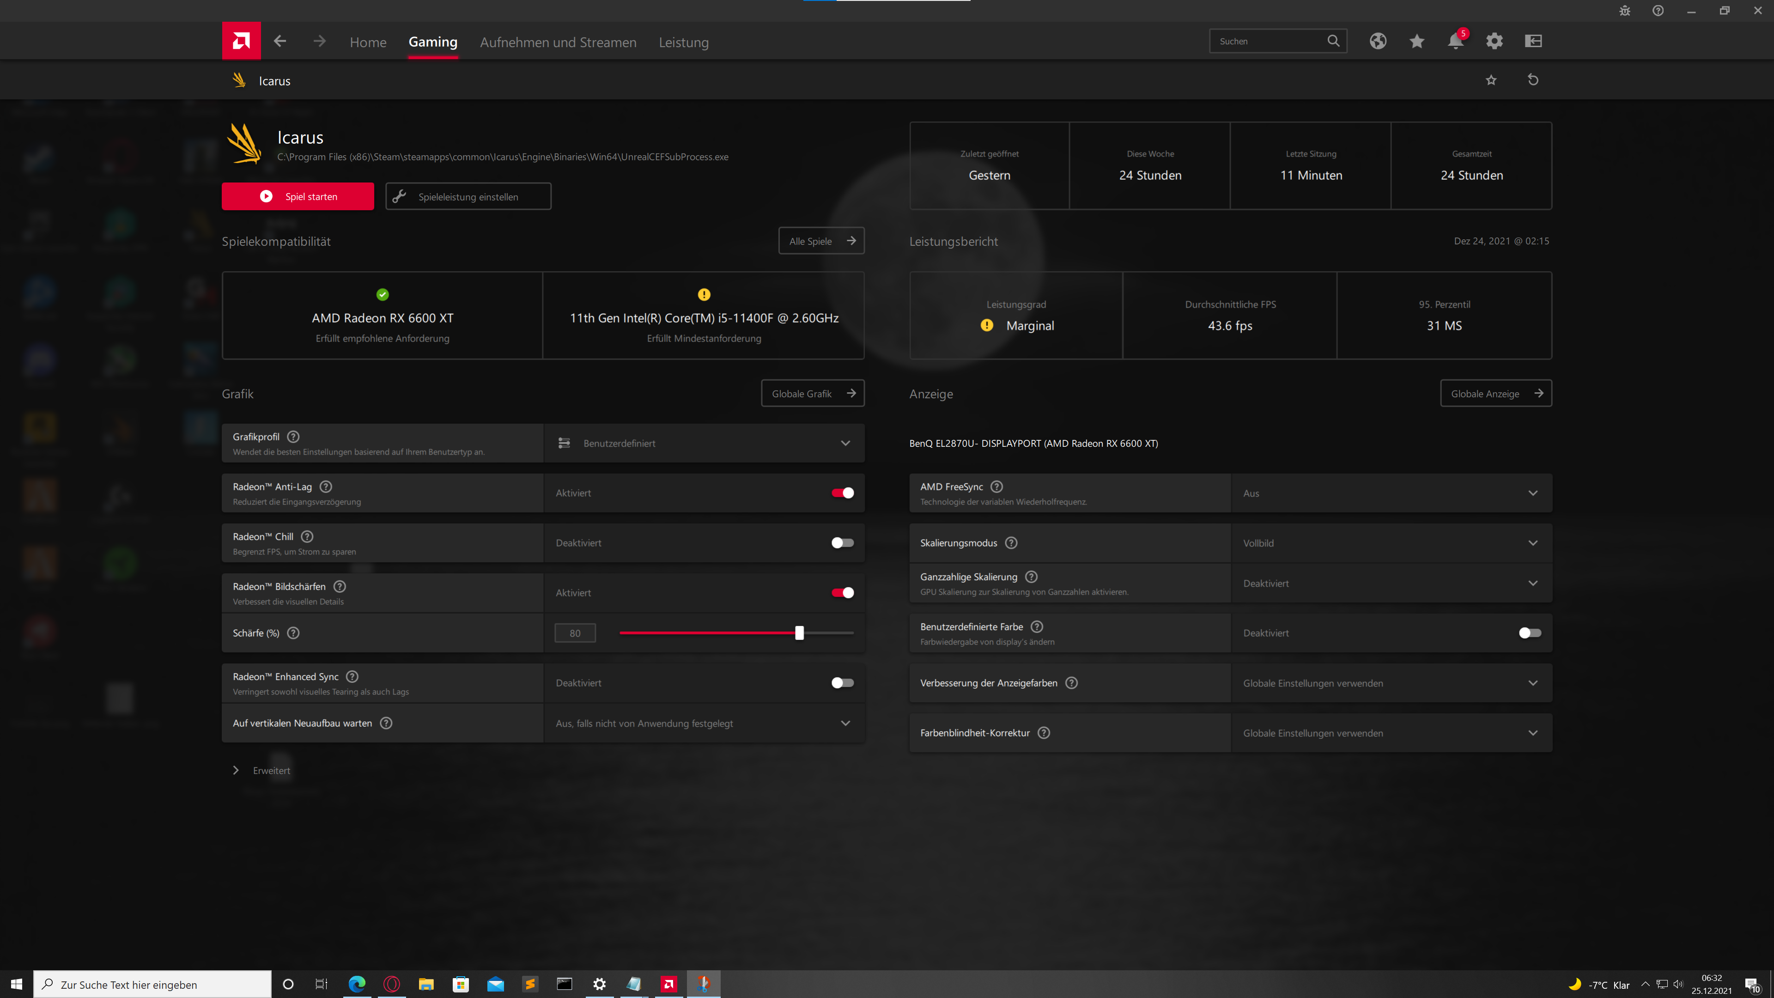
Task: Disable Radeon Anti-Lag toggle
Action: pyautogui.click(x=842, y=493)
